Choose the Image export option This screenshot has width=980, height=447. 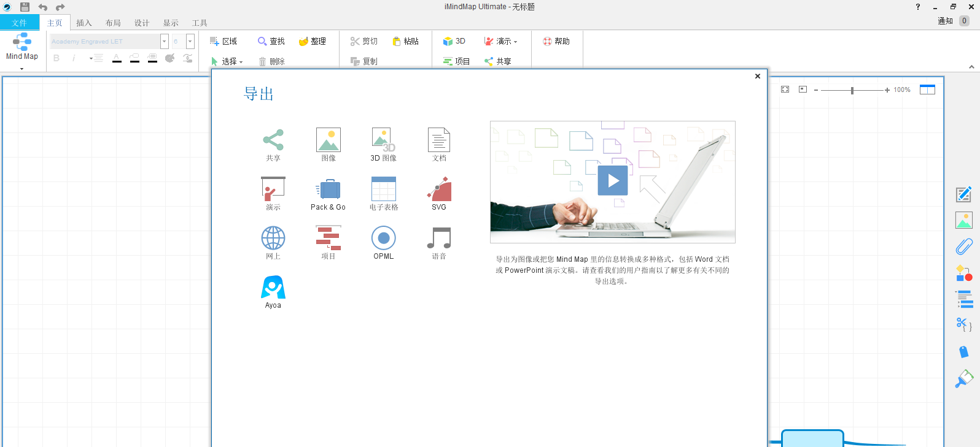click(329, 145)
